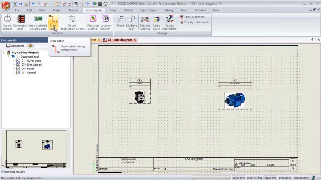Screen dimensions: 321x180
Task: Toggle OSNAP (F11) object snap
Action: (x=301, y=178)
